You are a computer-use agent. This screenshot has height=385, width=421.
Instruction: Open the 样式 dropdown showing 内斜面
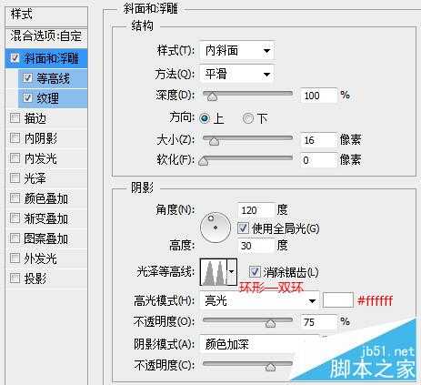236,51
